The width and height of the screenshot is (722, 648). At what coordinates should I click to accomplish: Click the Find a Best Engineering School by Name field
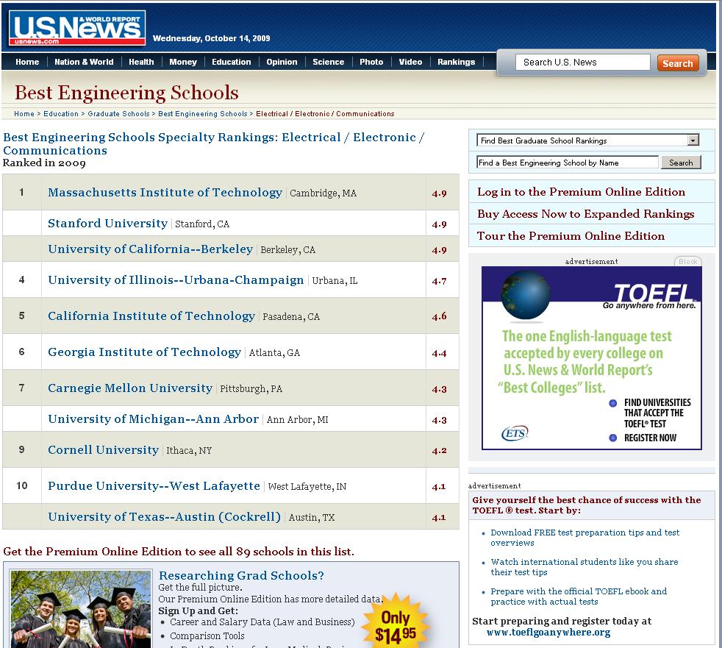coord(568,163)
